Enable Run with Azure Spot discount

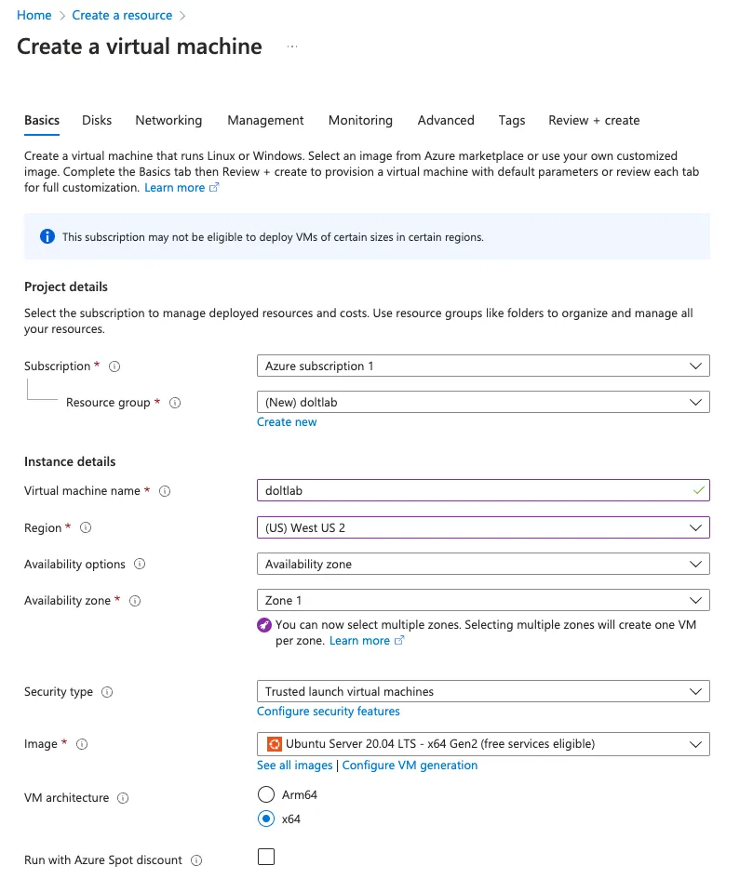pos(265,857)
